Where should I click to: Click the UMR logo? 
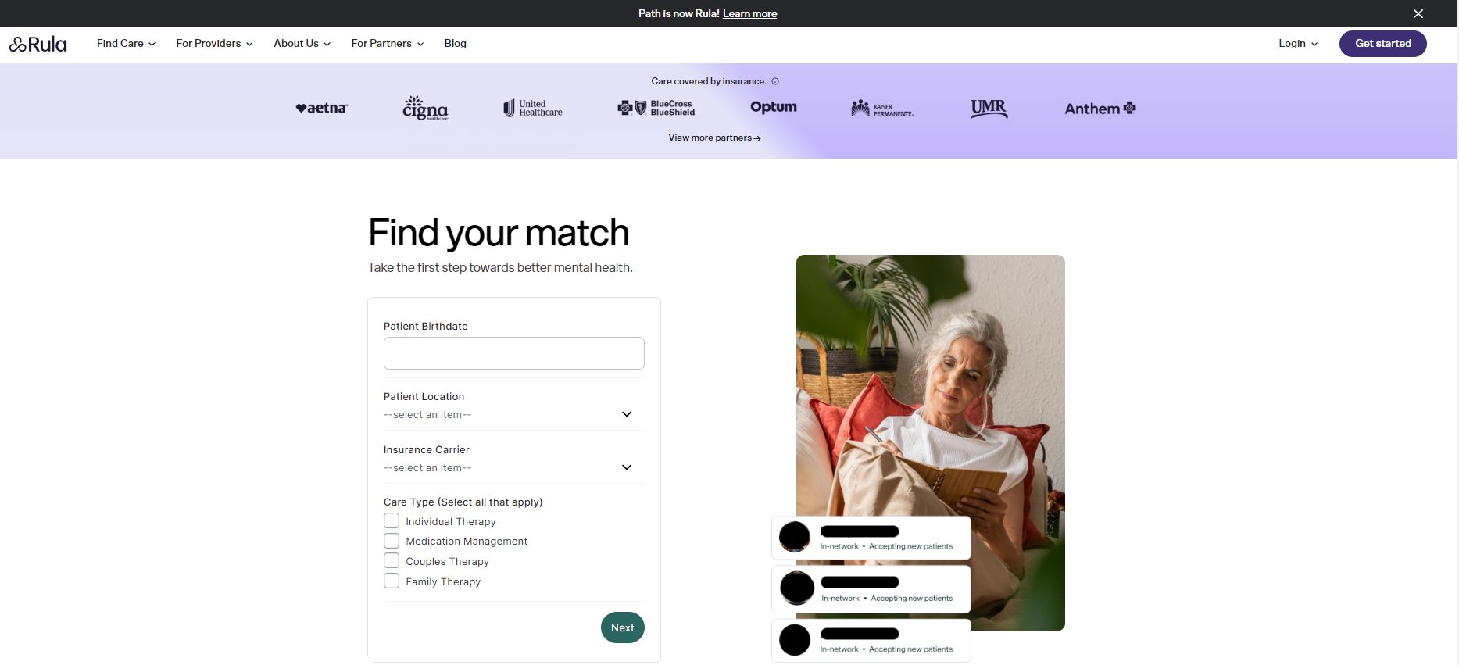click(989, 109)
